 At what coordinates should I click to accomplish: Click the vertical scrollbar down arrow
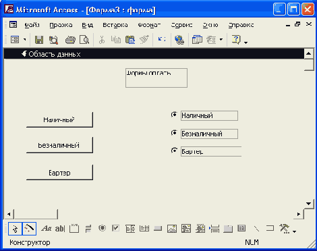pos(309,204)
